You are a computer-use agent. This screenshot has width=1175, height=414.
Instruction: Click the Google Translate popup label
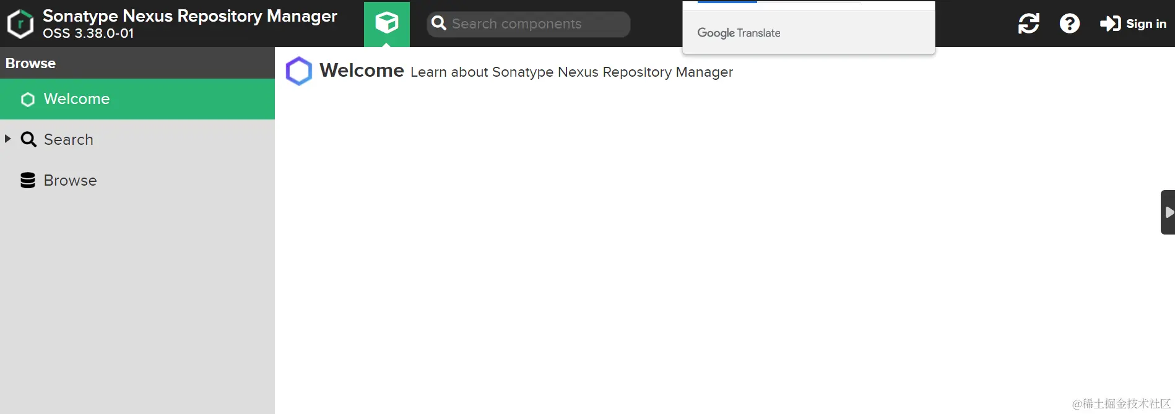(x=739, y=33)
